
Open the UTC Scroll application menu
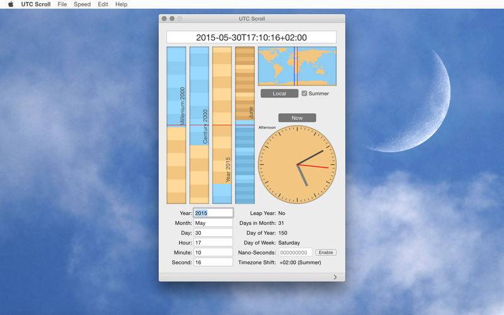click(x=36, y=4)
